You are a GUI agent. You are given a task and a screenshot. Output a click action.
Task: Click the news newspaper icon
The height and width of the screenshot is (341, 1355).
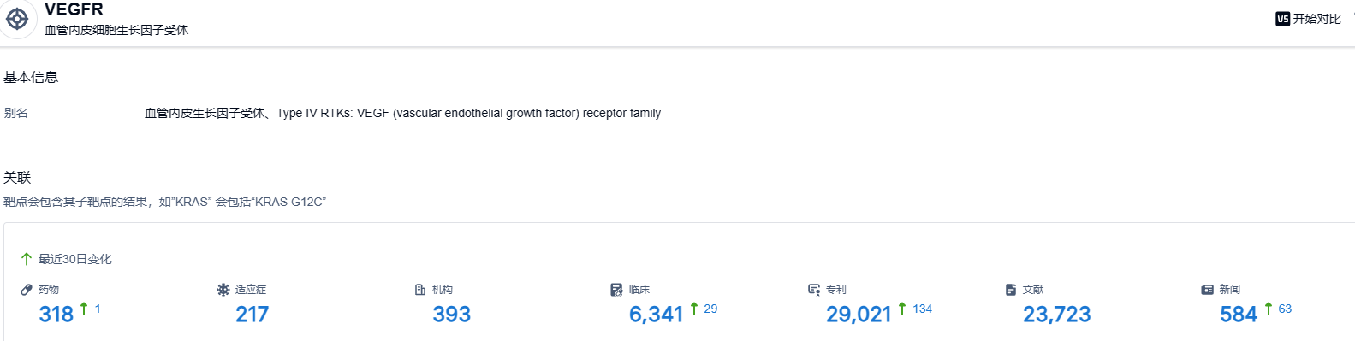[1208, 290]
